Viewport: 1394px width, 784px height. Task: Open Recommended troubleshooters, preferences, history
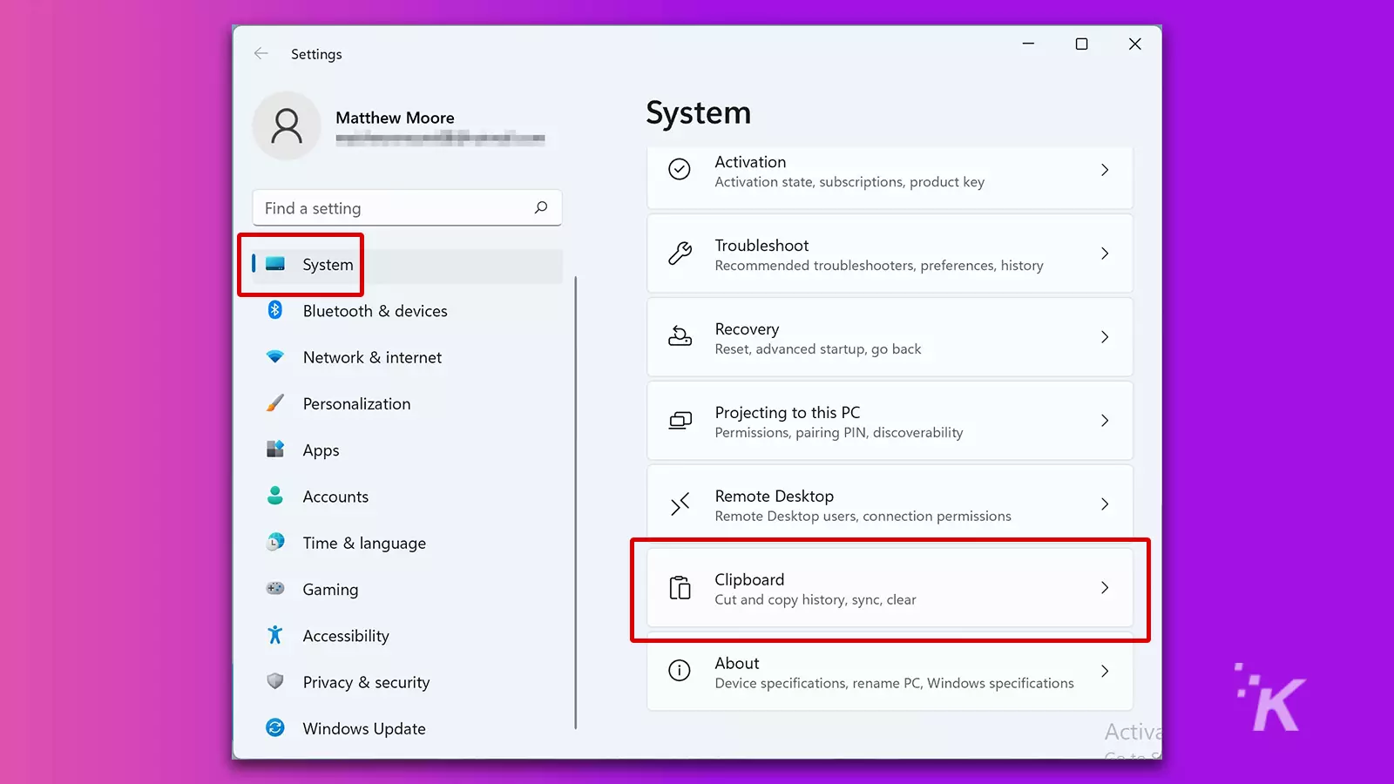tap(879, 266)
